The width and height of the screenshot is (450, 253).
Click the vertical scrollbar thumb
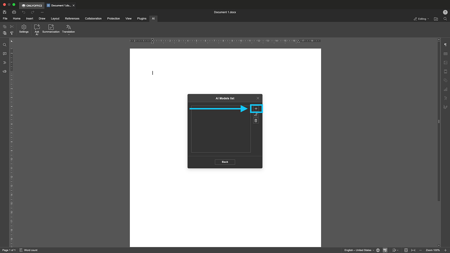click(439, 121)
